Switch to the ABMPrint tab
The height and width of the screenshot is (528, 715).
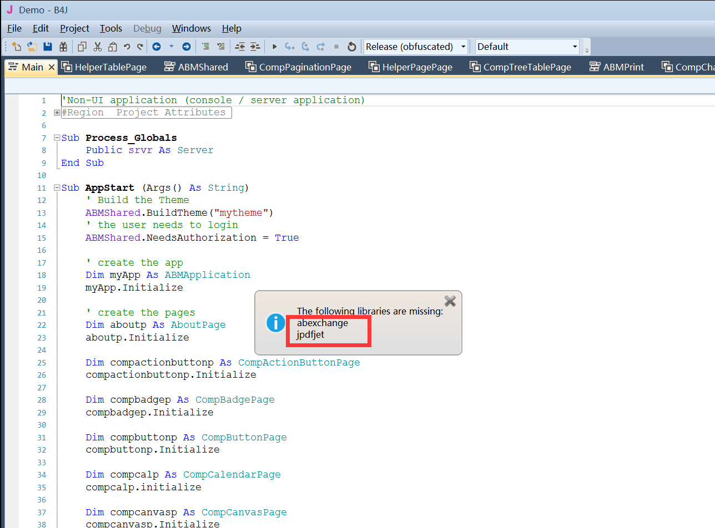tap(617, 67)
